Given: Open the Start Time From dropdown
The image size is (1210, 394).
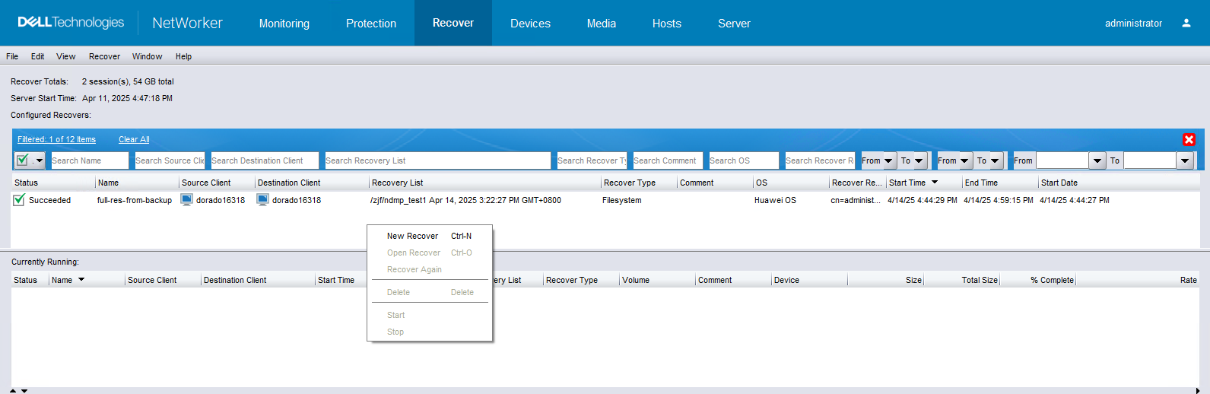Looking at the screenshot, I should [x=888, y=160].
